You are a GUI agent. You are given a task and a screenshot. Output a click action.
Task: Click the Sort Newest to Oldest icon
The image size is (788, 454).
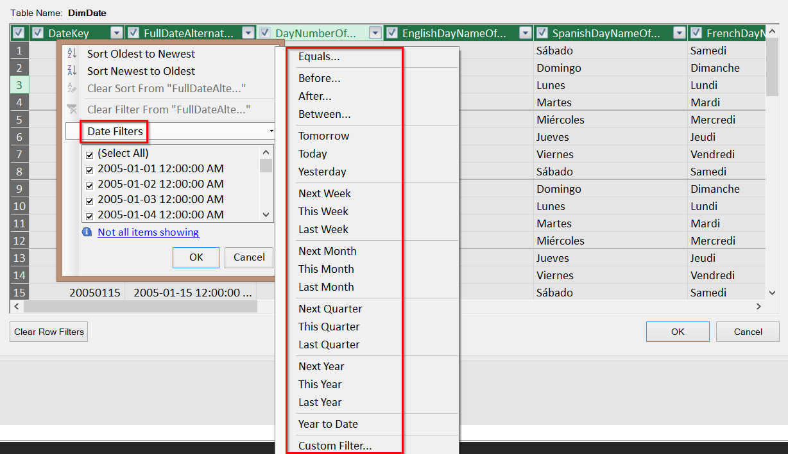[x=72, y=71]
